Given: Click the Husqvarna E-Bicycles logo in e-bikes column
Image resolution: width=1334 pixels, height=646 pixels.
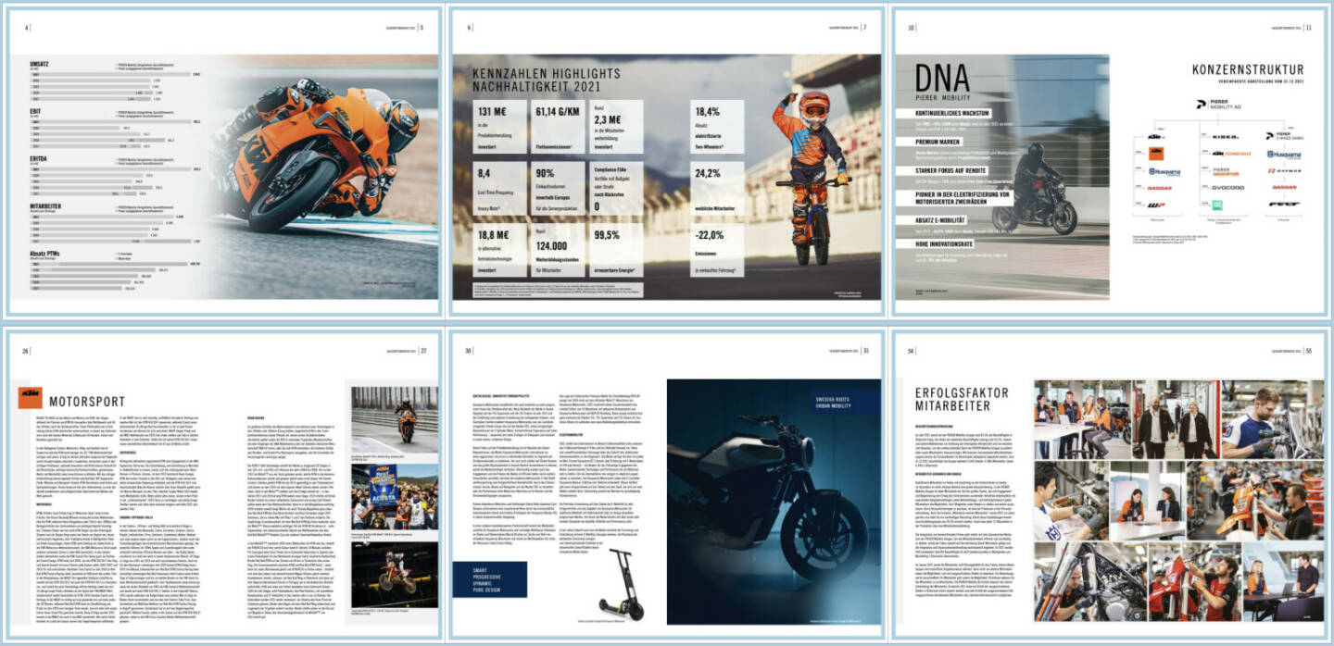Looking at the screenshot, I should point(1283,155).
